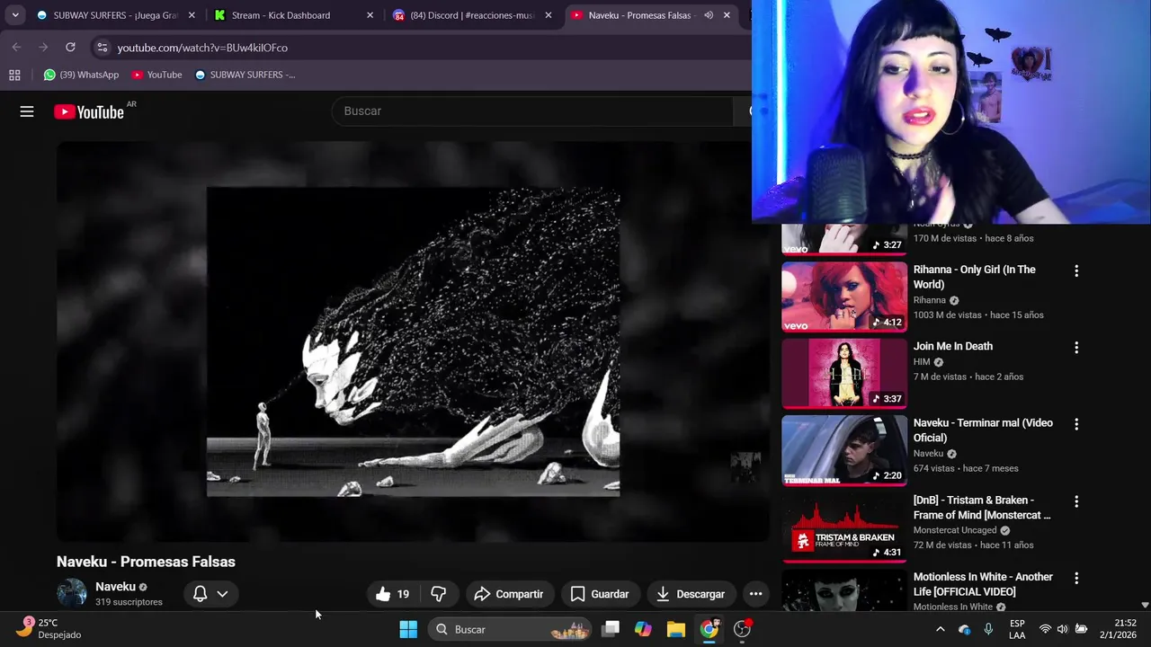Launch Copilot from the taskbar
This screenshot has width=1151, height=647.
click(x=643, y=629)
